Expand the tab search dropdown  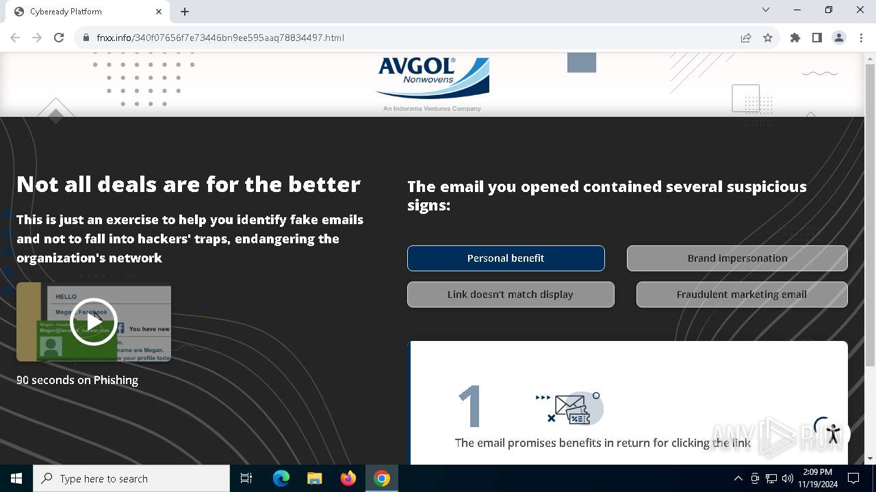click(766, 10)
